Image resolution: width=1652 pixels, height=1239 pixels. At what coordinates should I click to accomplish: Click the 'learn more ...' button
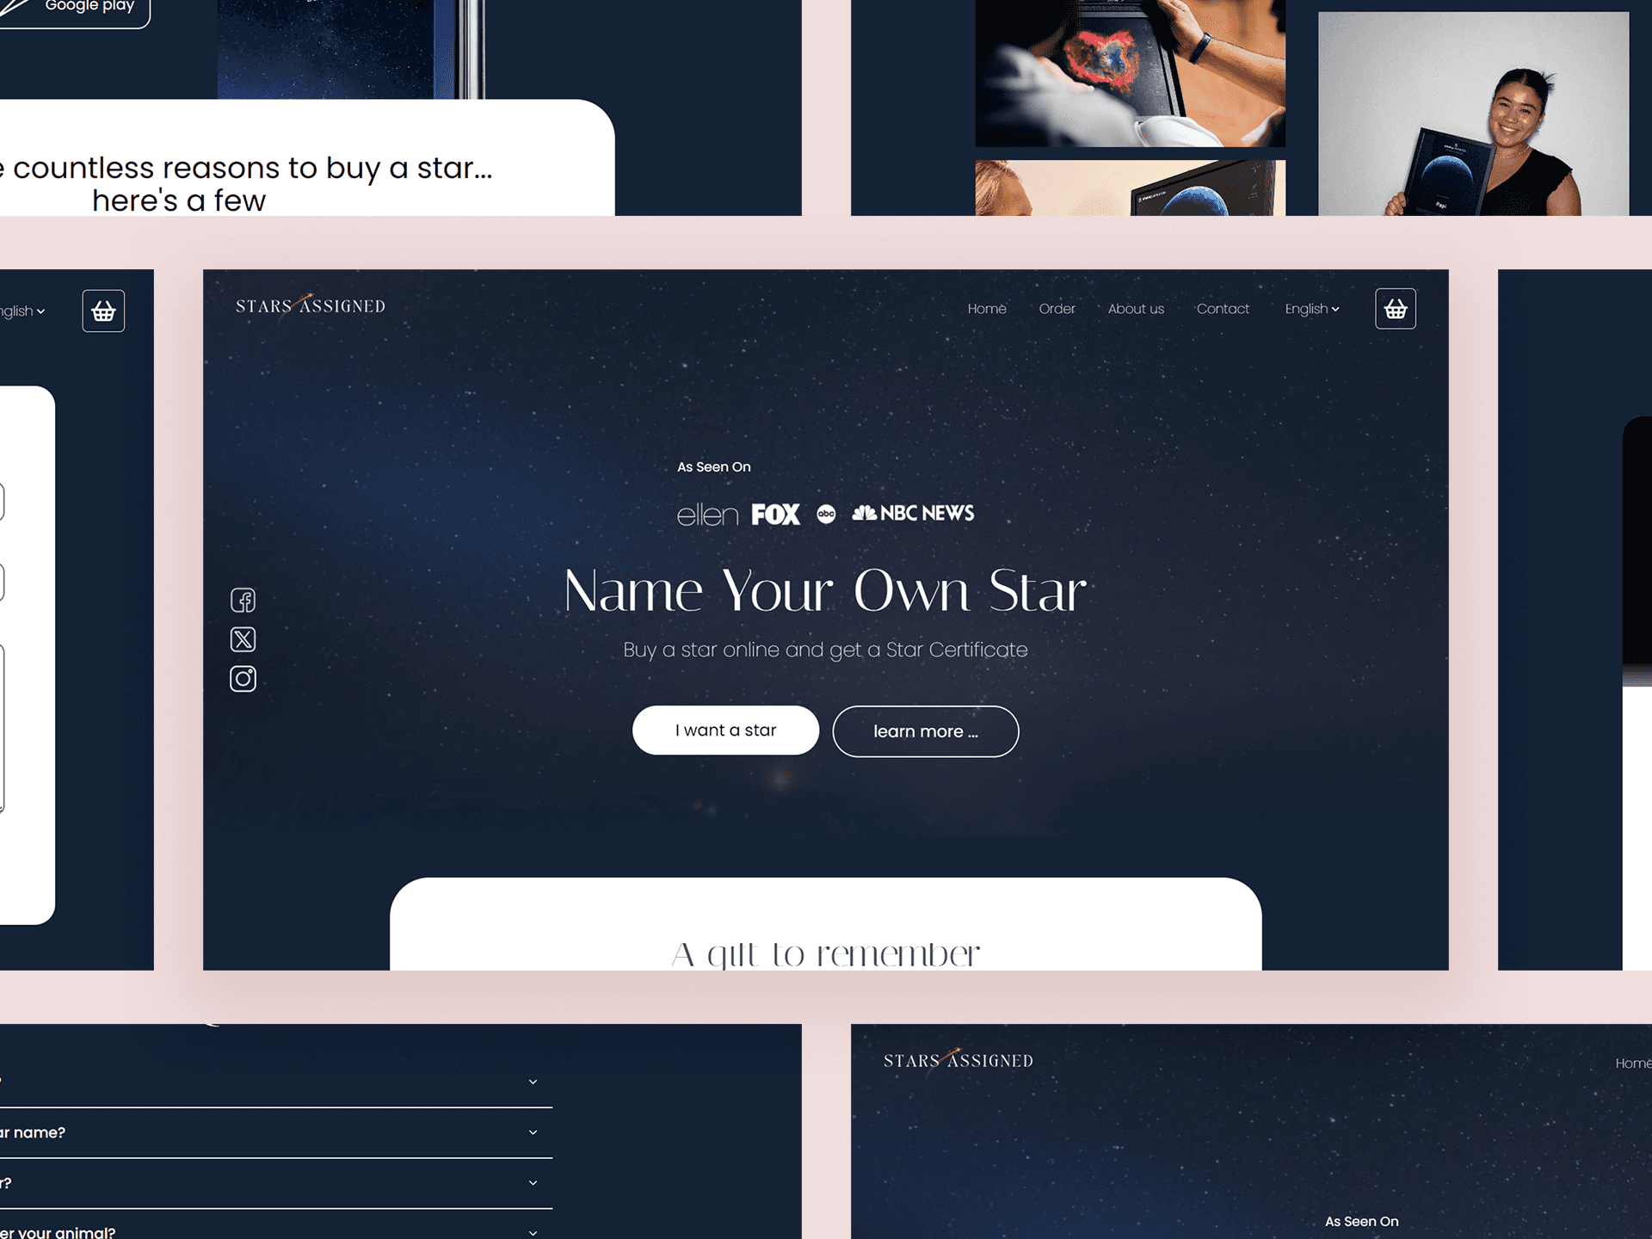(x=925, y=728)
